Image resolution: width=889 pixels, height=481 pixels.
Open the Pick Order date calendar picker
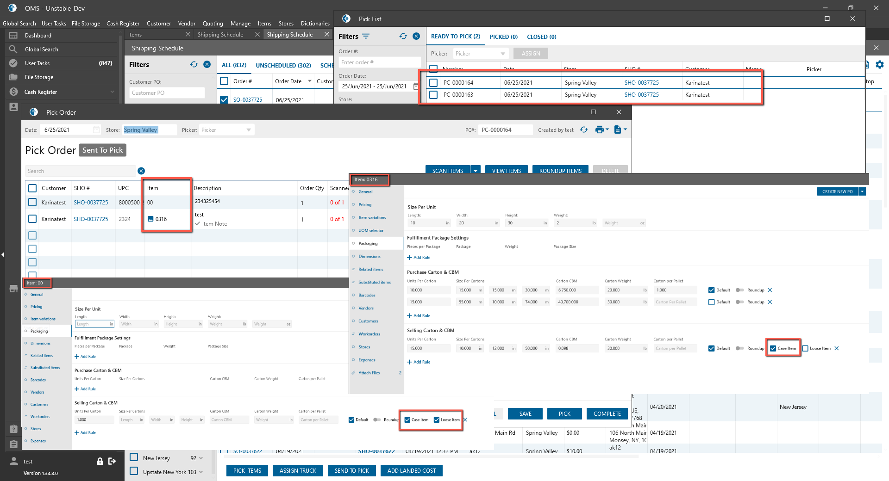[x=96, y=130]
